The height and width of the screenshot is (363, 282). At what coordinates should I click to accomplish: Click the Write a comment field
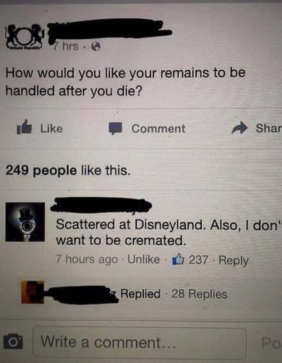140,343
